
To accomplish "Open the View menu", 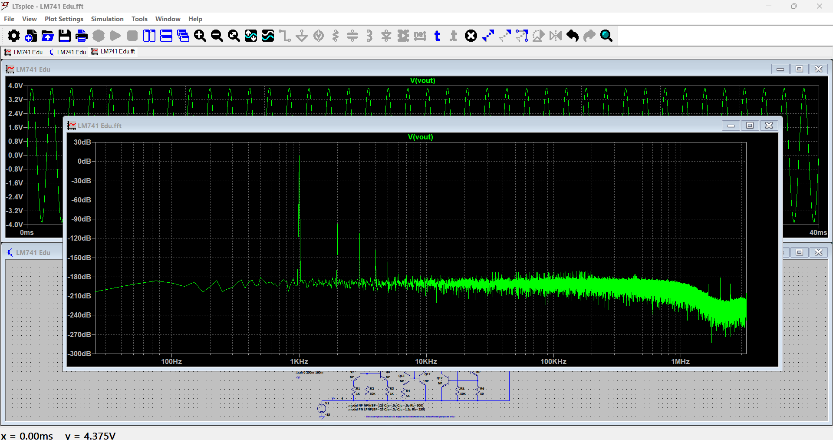I will point(30,19).
